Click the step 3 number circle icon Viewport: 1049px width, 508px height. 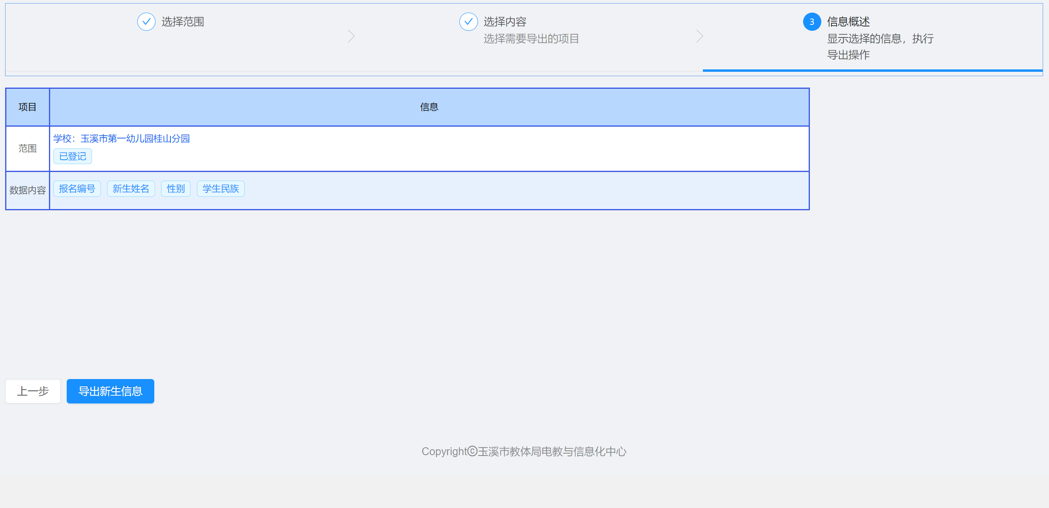pos(811,22)
